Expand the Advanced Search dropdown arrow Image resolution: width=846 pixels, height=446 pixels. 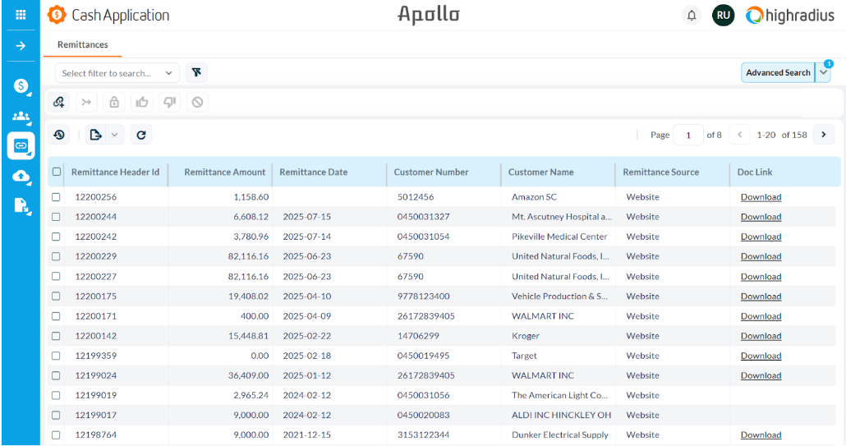[823, 72]
